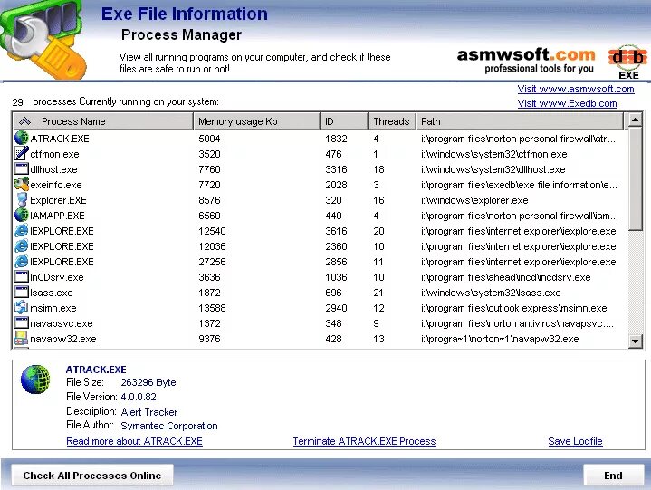
Task: Click the msimn.exe Outlook Express icon
Action: click(x=21, y=307)
